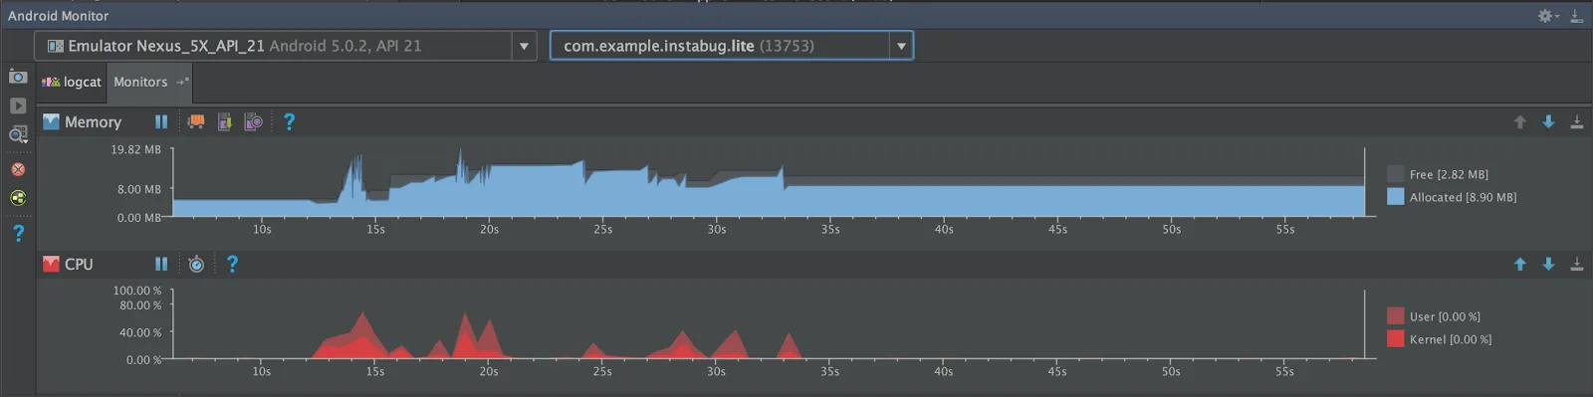Open the process selector dropdown arrow
1593x397 pixels.
click(x=901, y=46)
